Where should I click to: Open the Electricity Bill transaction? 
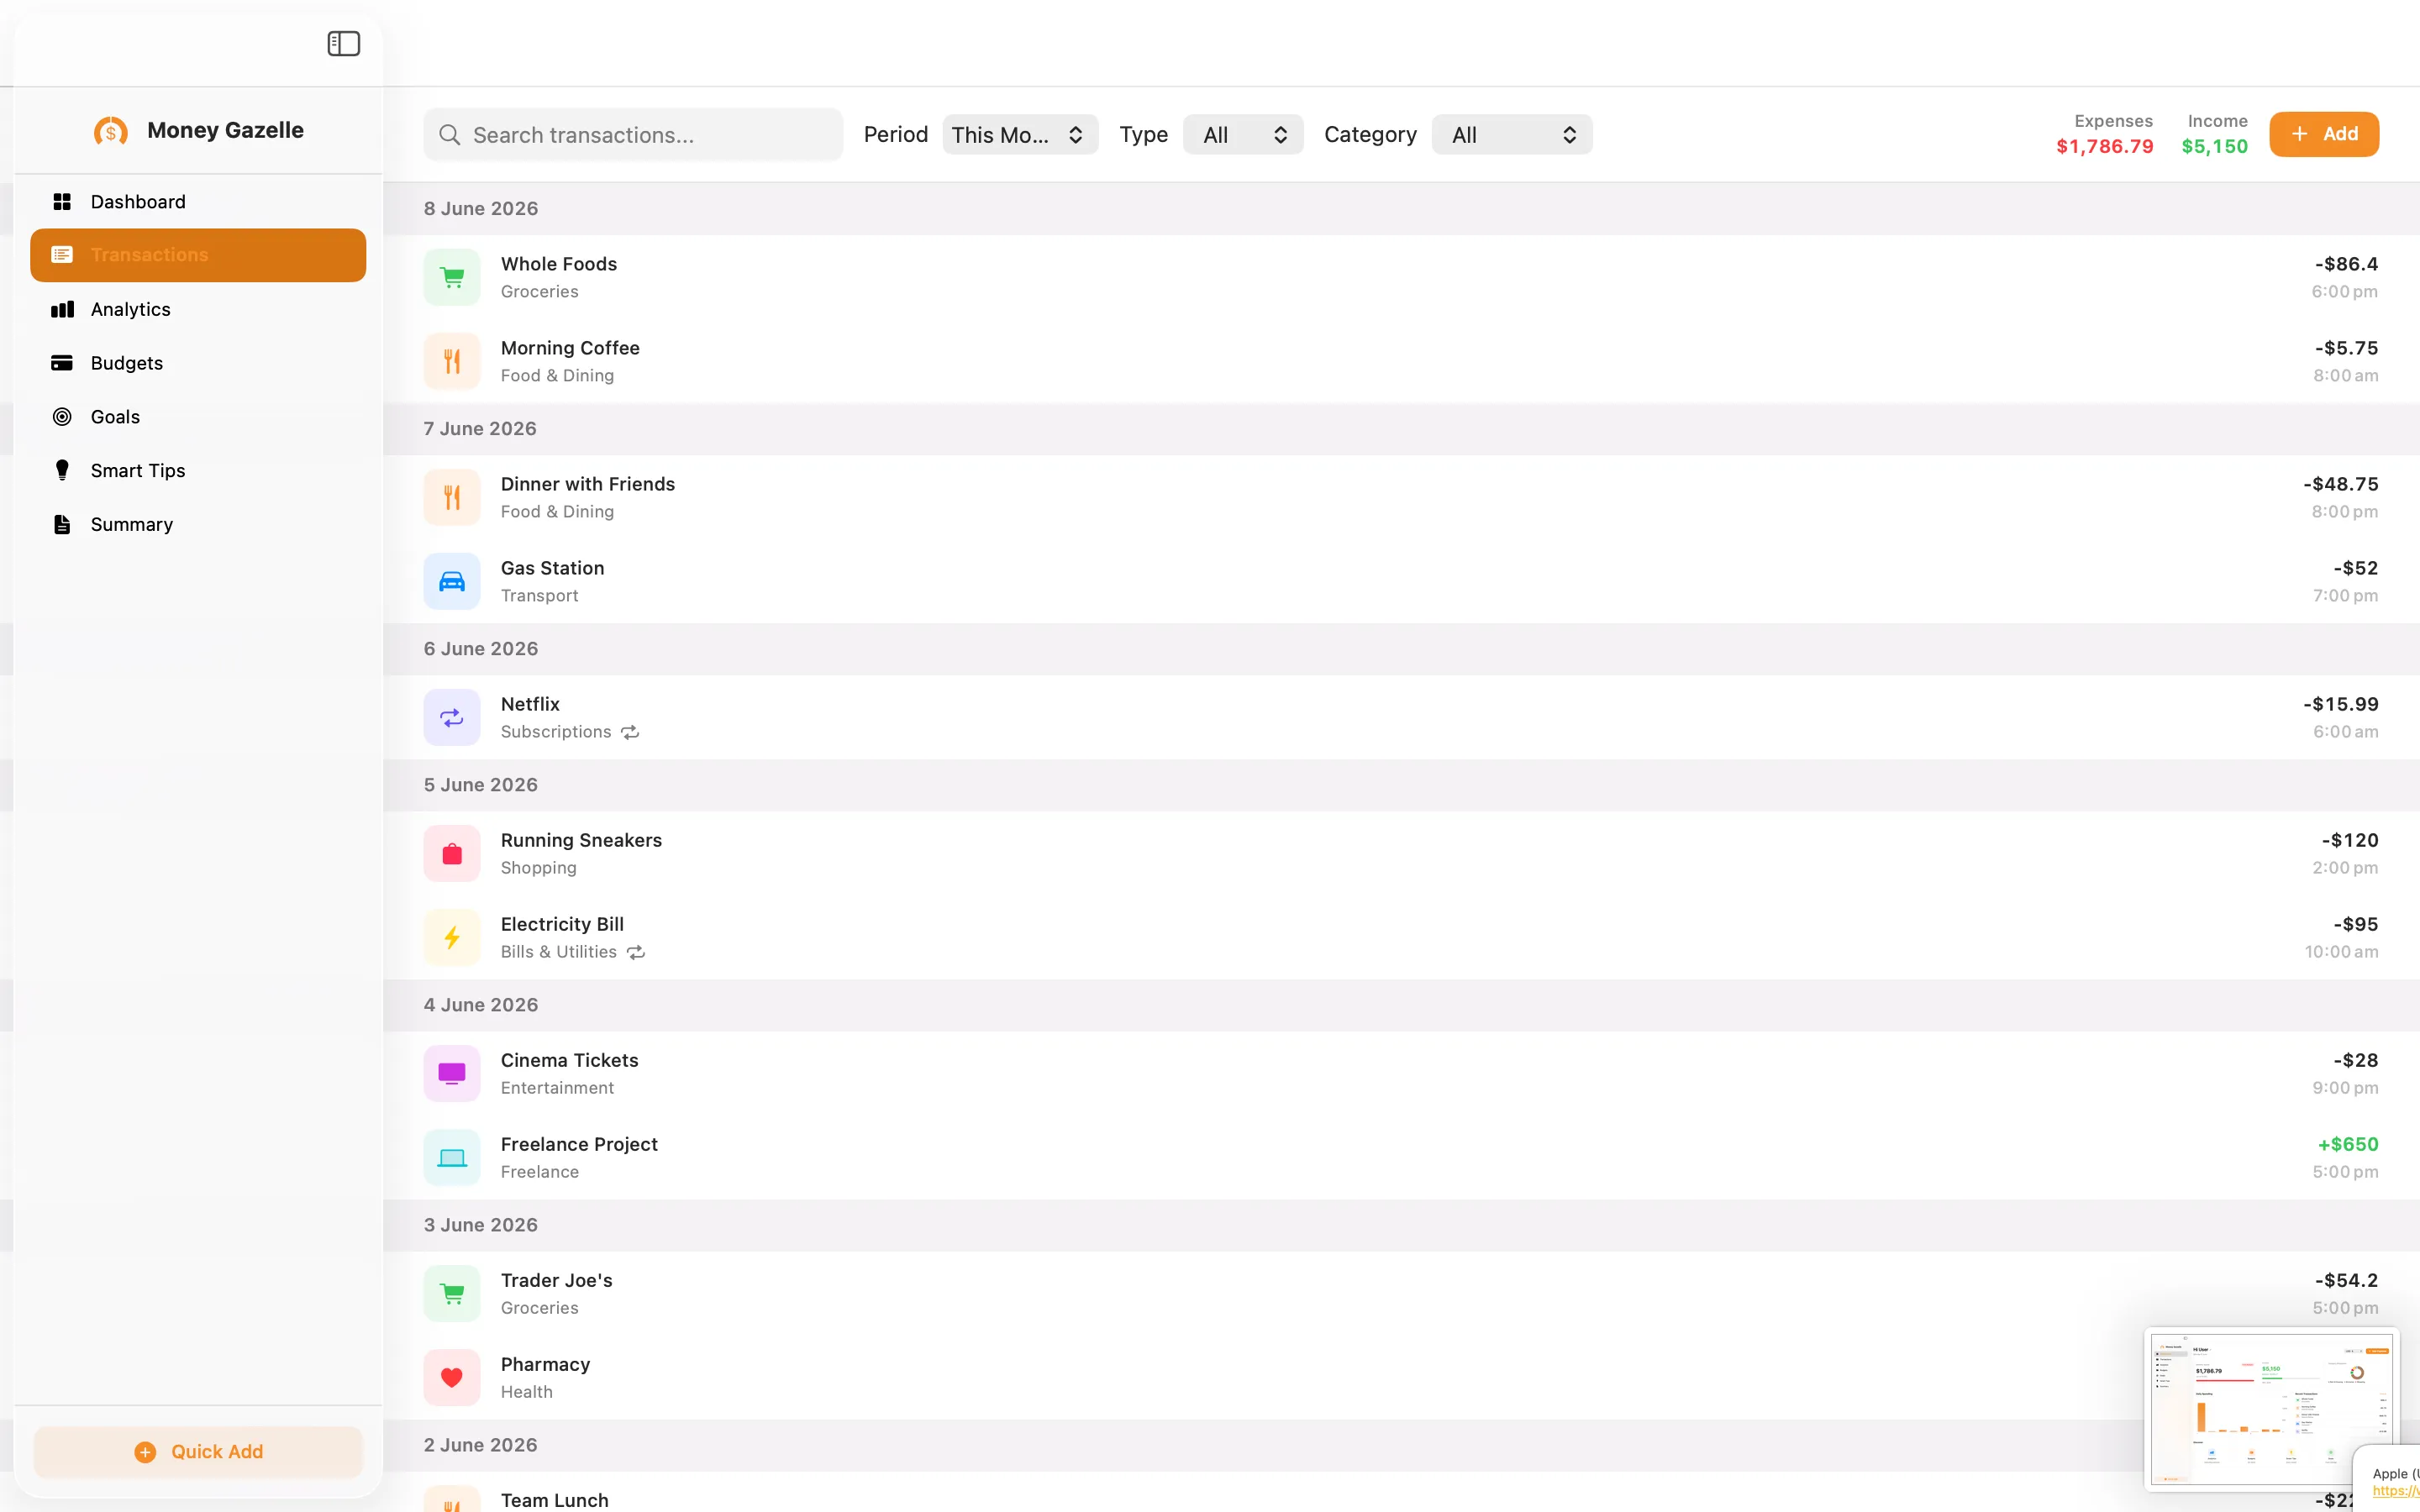[x=1401, y=937]
